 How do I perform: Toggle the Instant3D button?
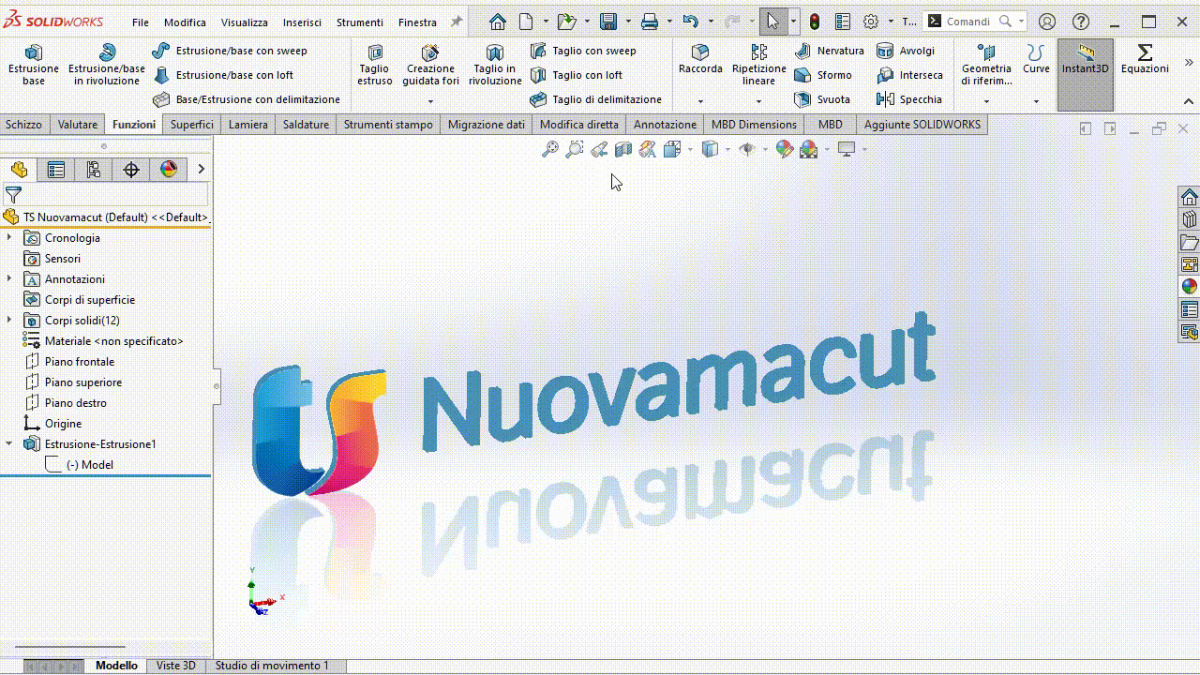click(x=1086, y=61)
